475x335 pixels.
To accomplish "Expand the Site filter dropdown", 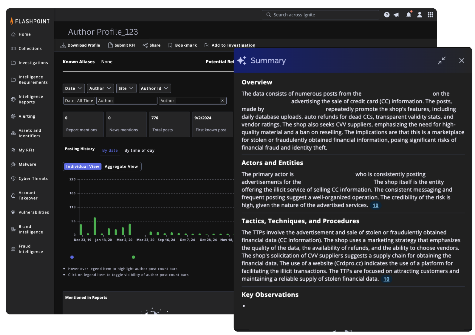I will pyautogui.click(x=126, y=88).
